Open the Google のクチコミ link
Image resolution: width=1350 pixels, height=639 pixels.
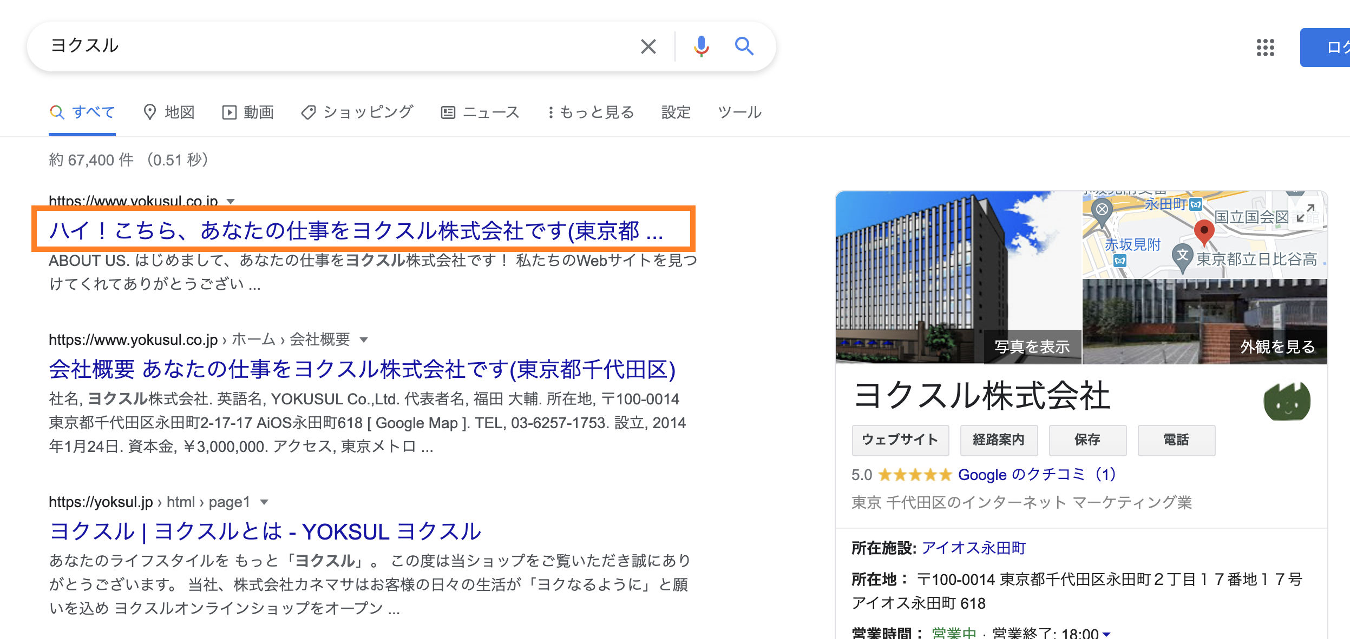click(1036, 475)
